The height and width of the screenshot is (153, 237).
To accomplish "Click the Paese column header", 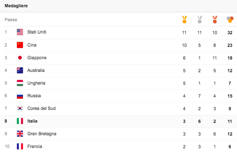I will point(11,20).
